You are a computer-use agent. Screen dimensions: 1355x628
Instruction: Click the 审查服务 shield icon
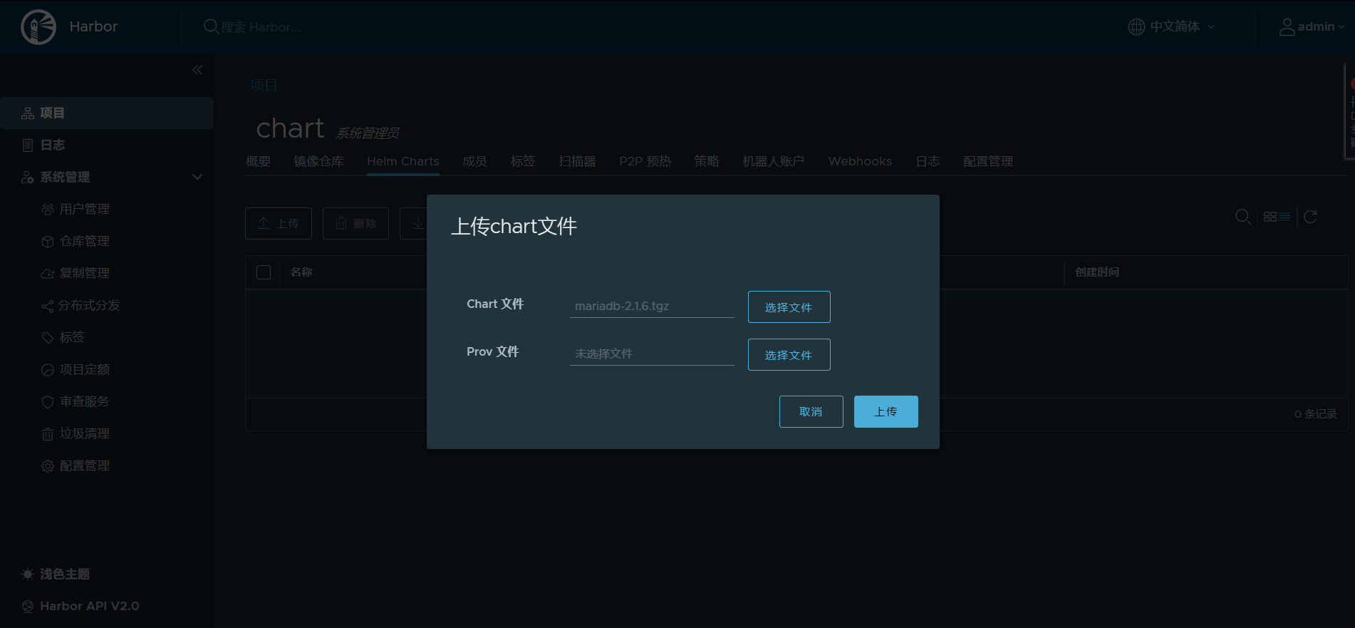(x=48, y=402)
